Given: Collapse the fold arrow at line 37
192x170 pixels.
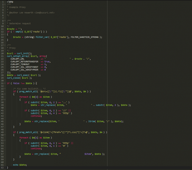Looking at the screenshot, I should pyautogui.click(x=5, y=99).
